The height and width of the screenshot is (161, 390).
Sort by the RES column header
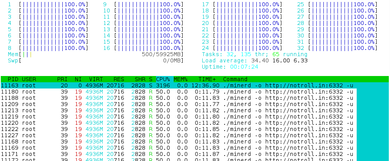119,79
